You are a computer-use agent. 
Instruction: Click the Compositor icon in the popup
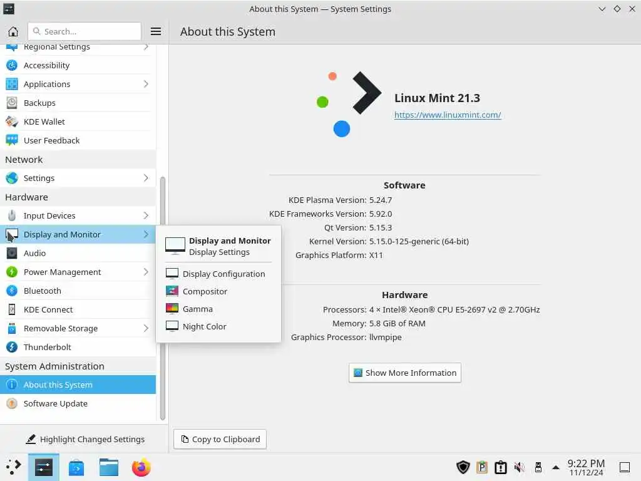[x=172, y=291]
